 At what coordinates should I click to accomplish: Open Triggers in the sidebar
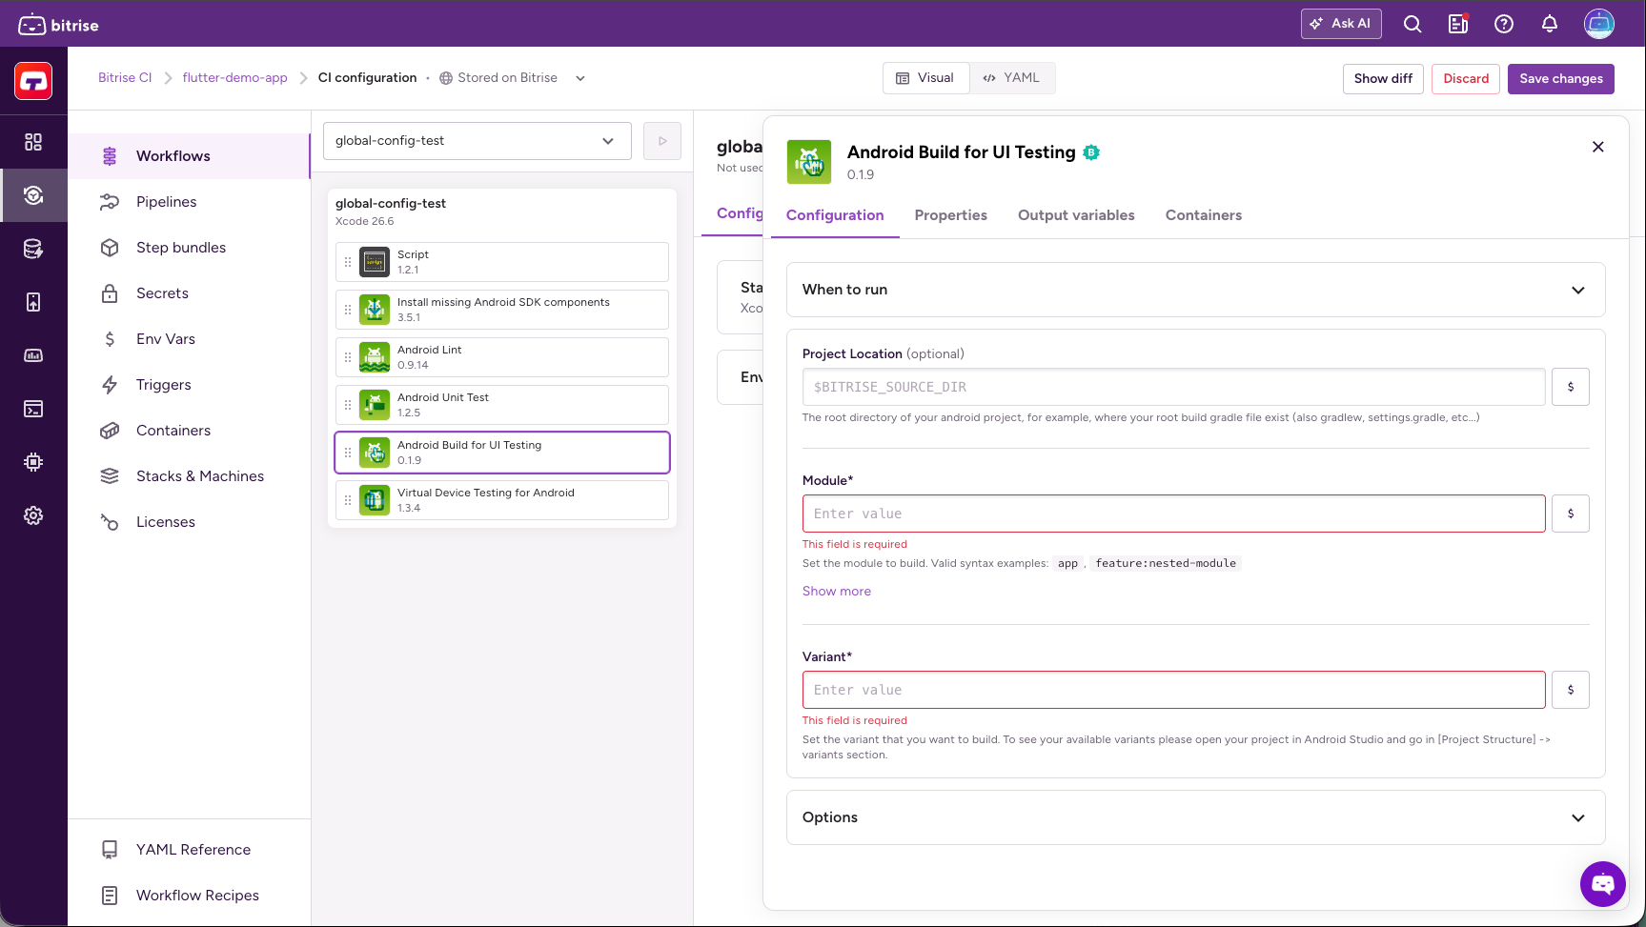coord(190,385)
